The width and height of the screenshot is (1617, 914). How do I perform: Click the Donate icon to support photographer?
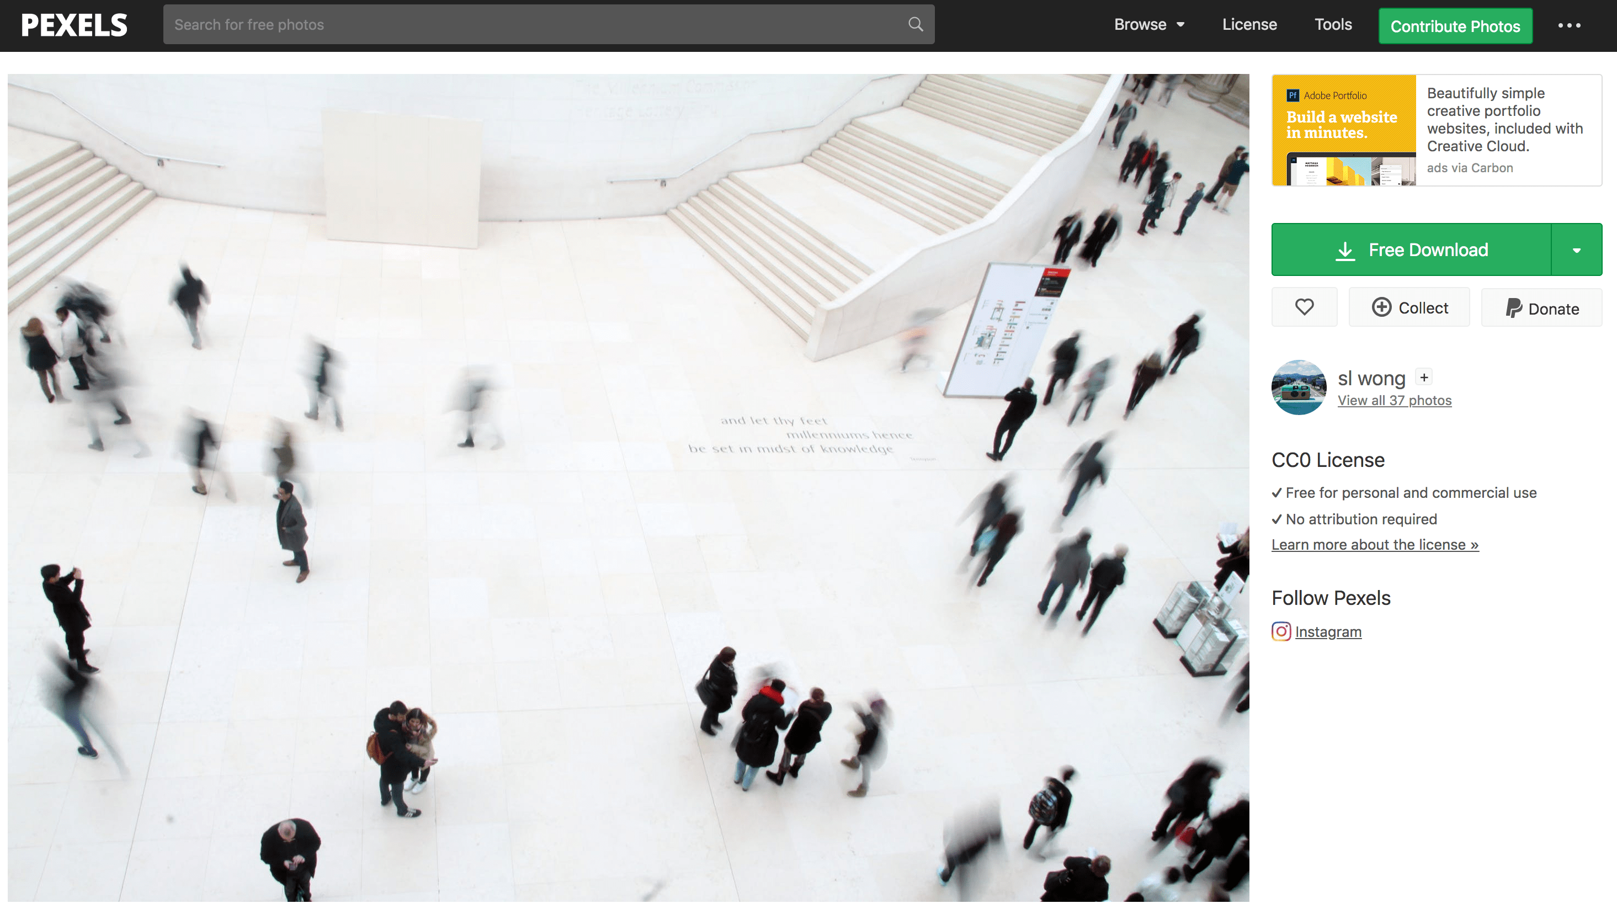pos(1541,307)
